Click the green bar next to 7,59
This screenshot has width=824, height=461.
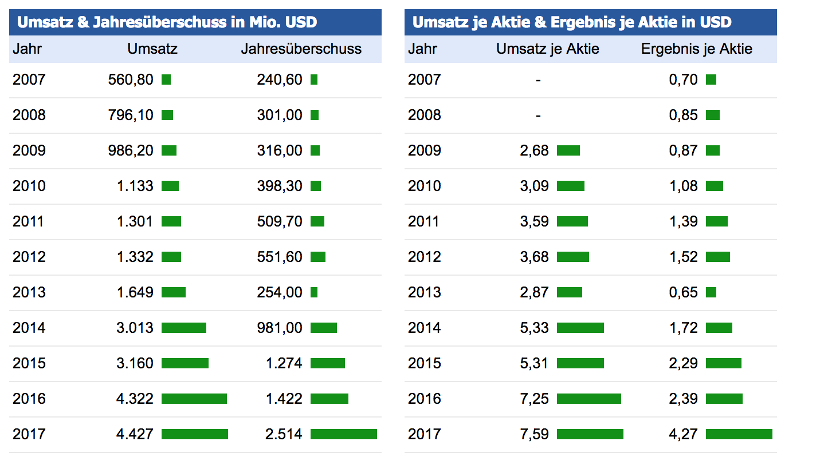point(590,434)
